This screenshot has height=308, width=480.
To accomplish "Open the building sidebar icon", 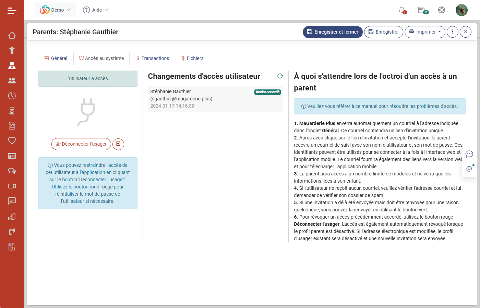I will (12, 217).
